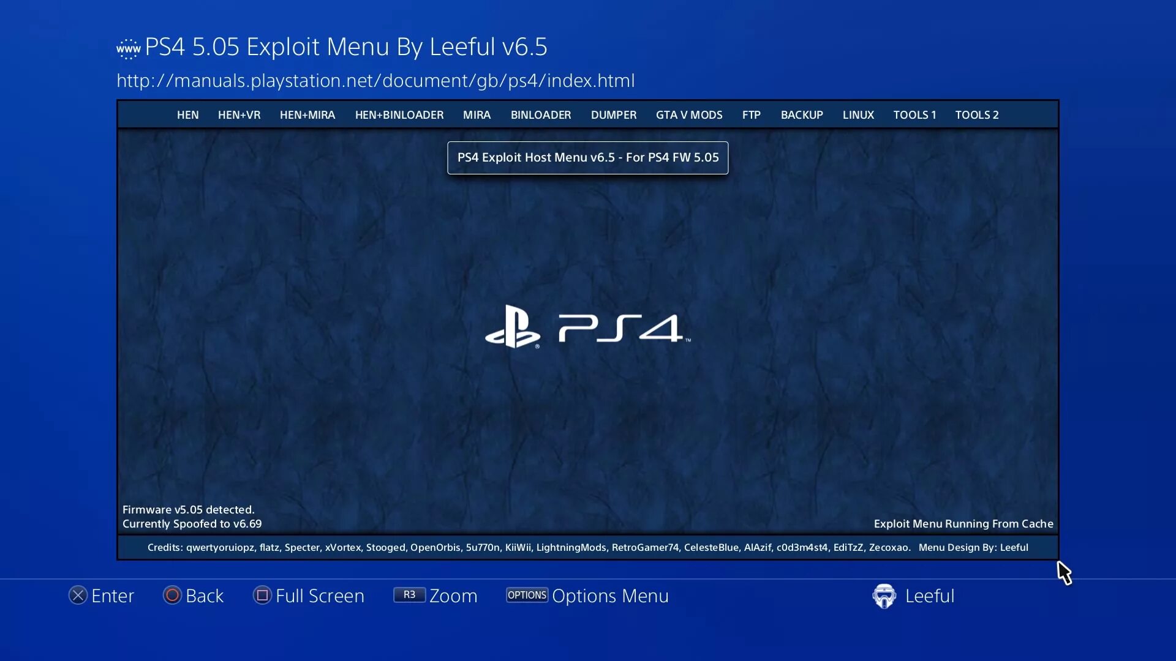The width and height of the screenshot is (1176, 661).
Task: Click the BINLOADER tab
Action: (541, 114)
